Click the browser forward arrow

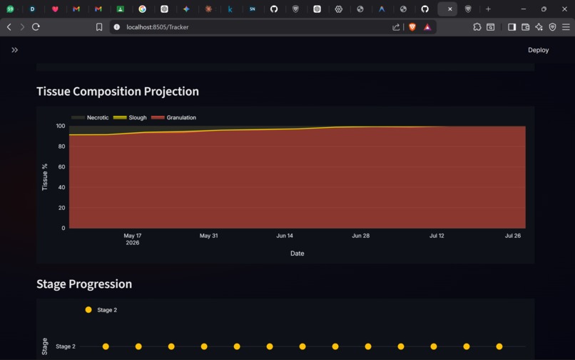22,27
